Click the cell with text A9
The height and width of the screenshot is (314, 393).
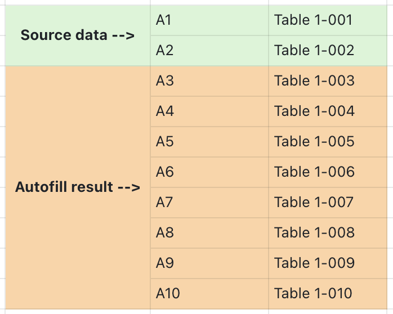pos(209,263)
